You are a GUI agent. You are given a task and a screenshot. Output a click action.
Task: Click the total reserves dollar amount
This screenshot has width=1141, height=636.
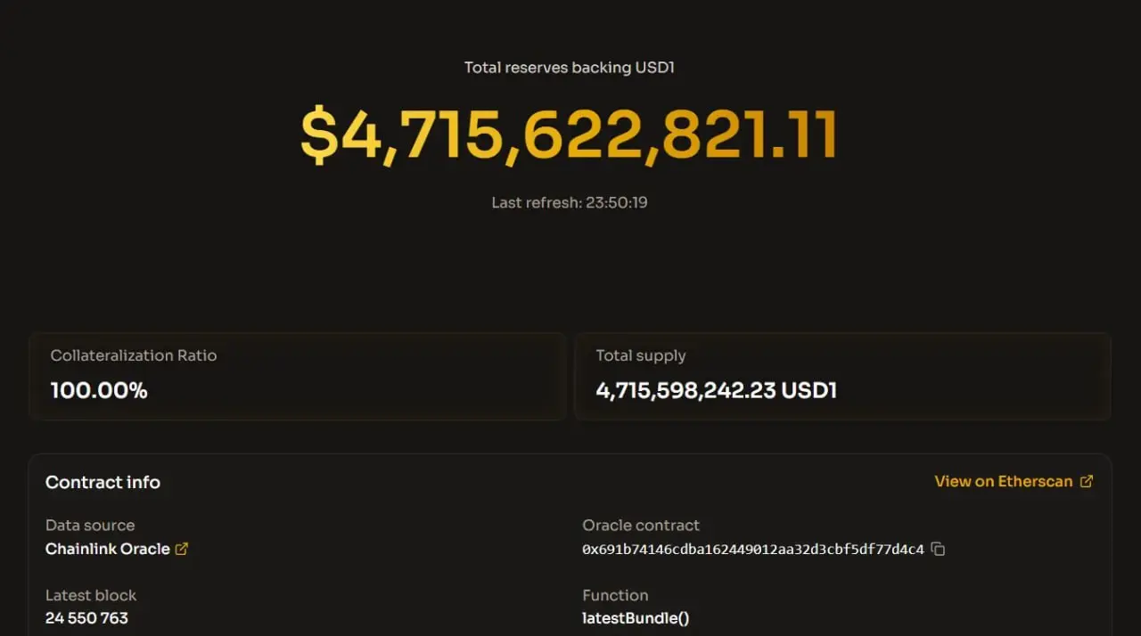(569, 136)
